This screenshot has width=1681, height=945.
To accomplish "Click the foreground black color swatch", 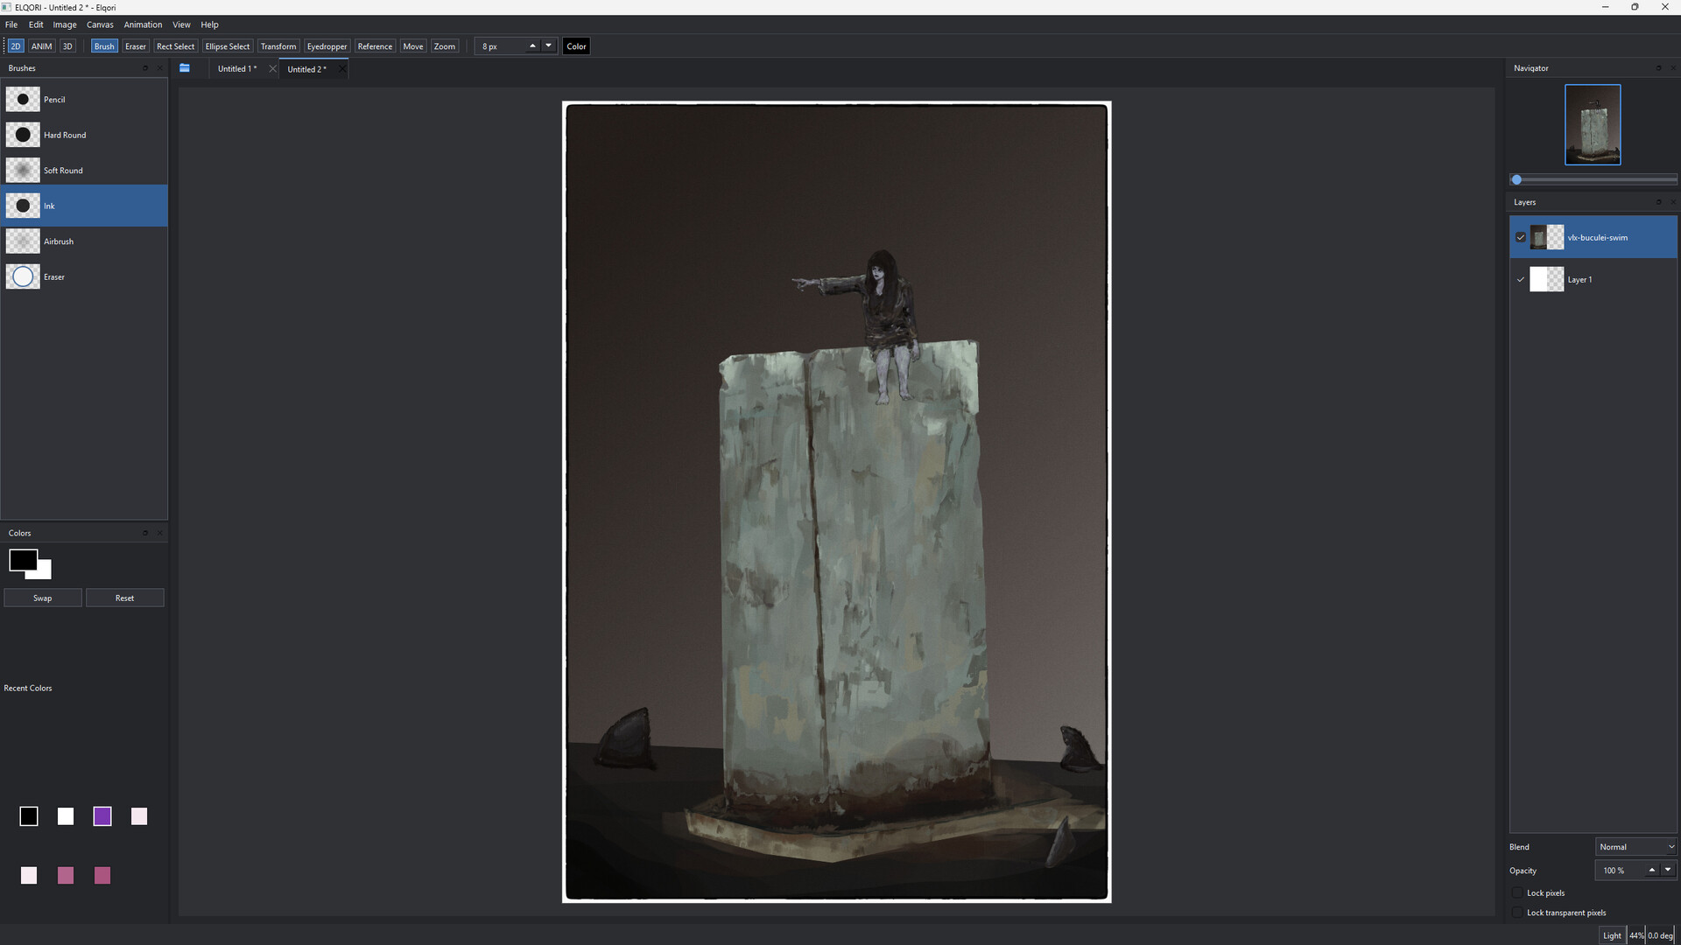I will pos(23,560).
